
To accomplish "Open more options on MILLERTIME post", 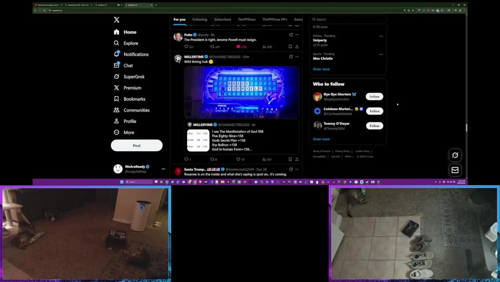I will 297,57.
